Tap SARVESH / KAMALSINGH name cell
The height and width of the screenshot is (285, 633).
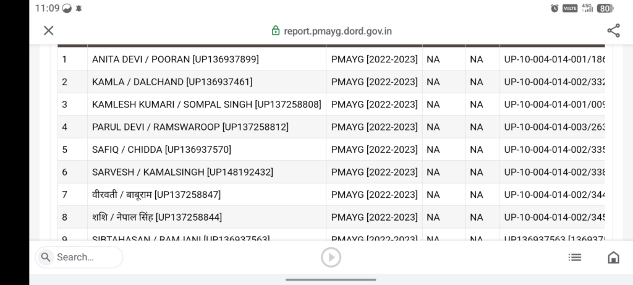click(182, 172)
